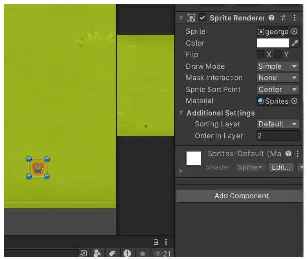The height and width of the screenshot is (259, 308).
Task: Click the george sprite field
Action: tap(273, 31)
